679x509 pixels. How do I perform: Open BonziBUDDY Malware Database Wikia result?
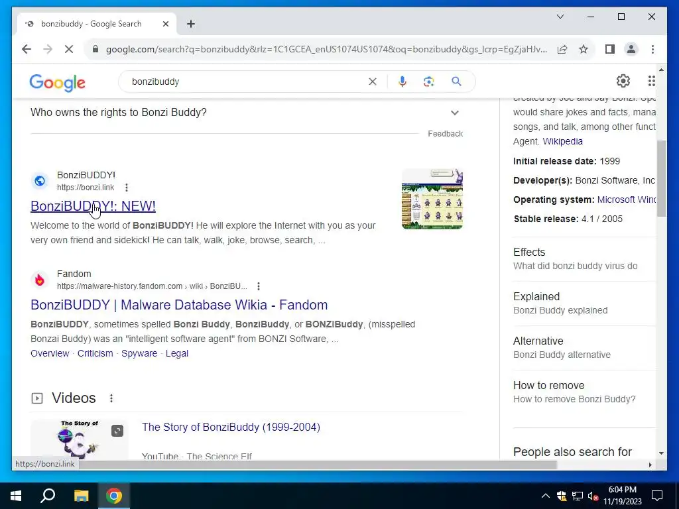coord(179,305)
